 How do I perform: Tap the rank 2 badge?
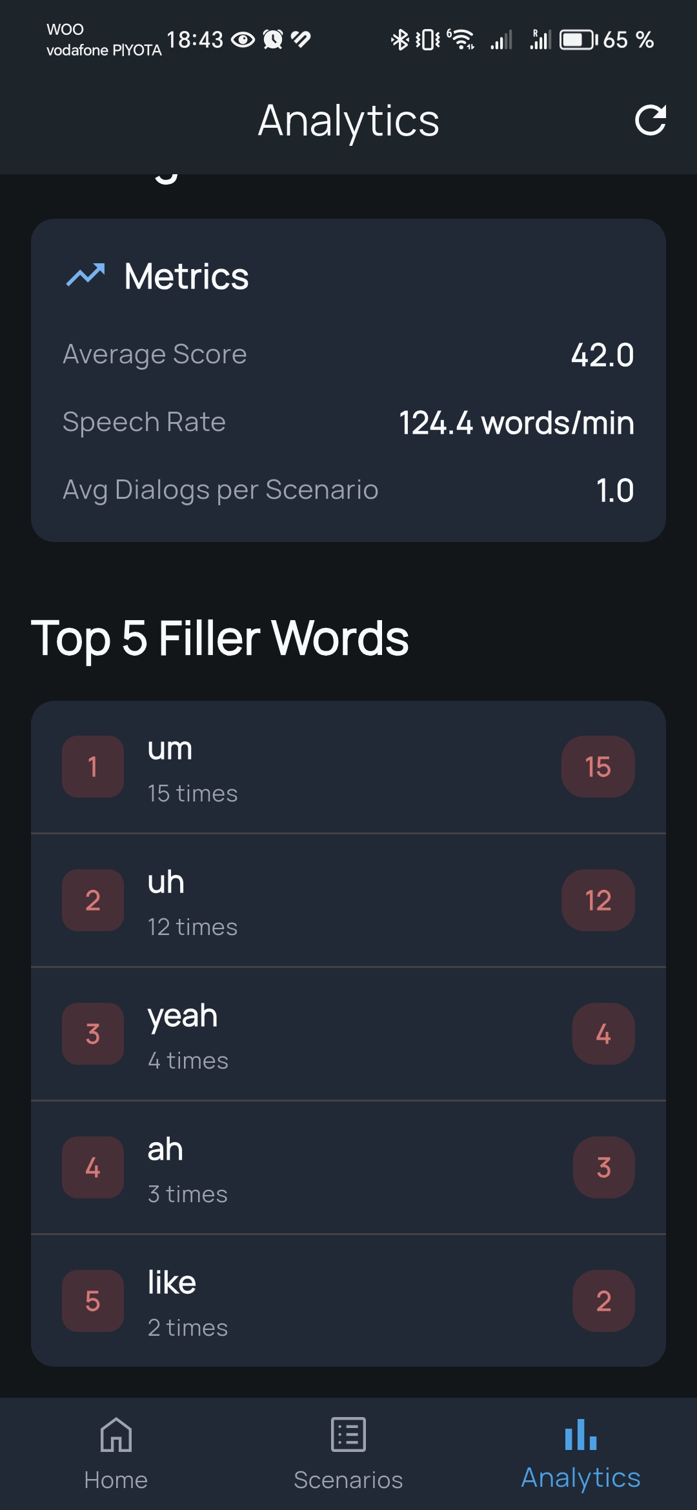tap(93, 901)
